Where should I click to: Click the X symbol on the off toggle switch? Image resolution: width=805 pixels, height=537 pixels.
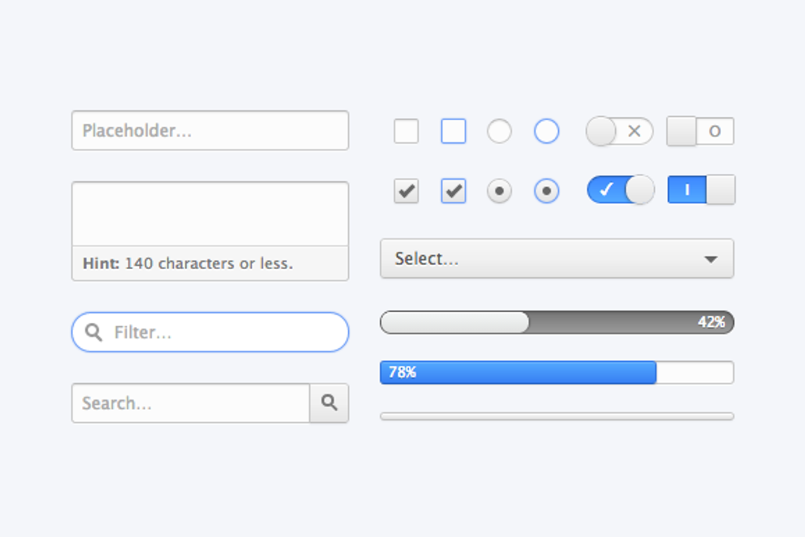(635, 132)
